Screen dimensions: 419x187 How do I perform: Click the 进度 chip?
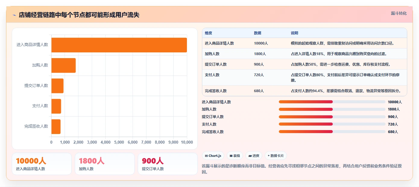(254, 156)
